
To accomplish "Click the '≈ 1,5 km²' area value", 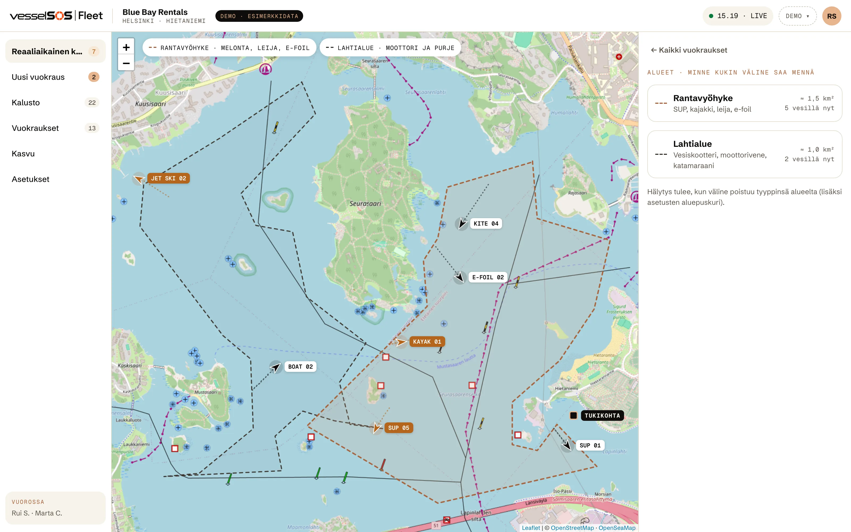I will coord(817,98).
